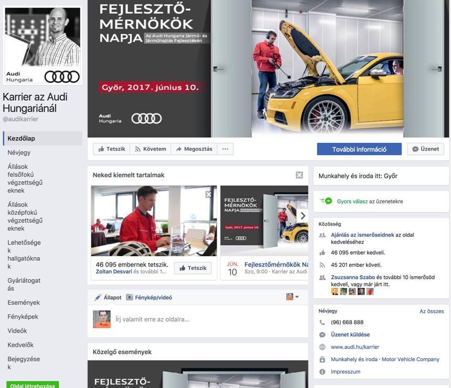Click the Közelgő események event banner

click(198, 374)
